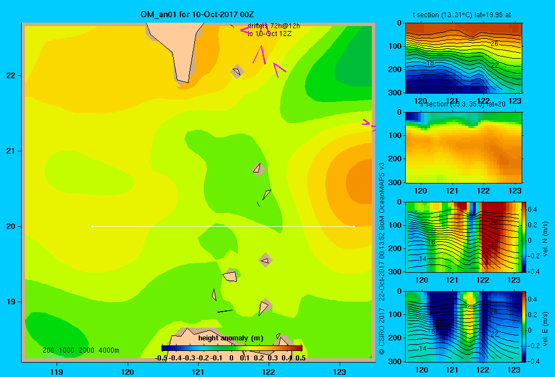The height and width of the screenshot is (377, 555).
Task: Click longitude label 119 below main map
Action: pyautogui.click(x=57, y=371)
